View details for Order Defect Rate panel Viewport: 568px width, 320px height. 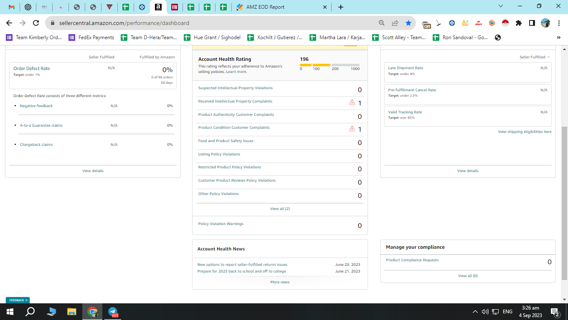tap(93, 171)
